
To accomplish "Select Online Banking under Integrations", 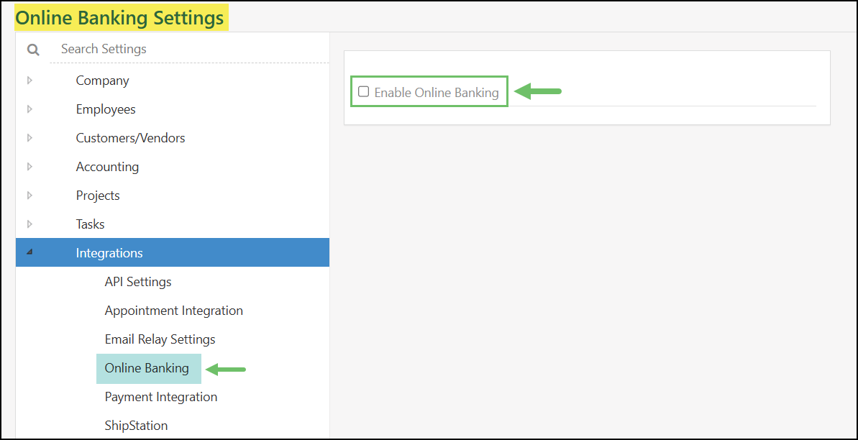I will pyautogui.click(x=148, y=367).
